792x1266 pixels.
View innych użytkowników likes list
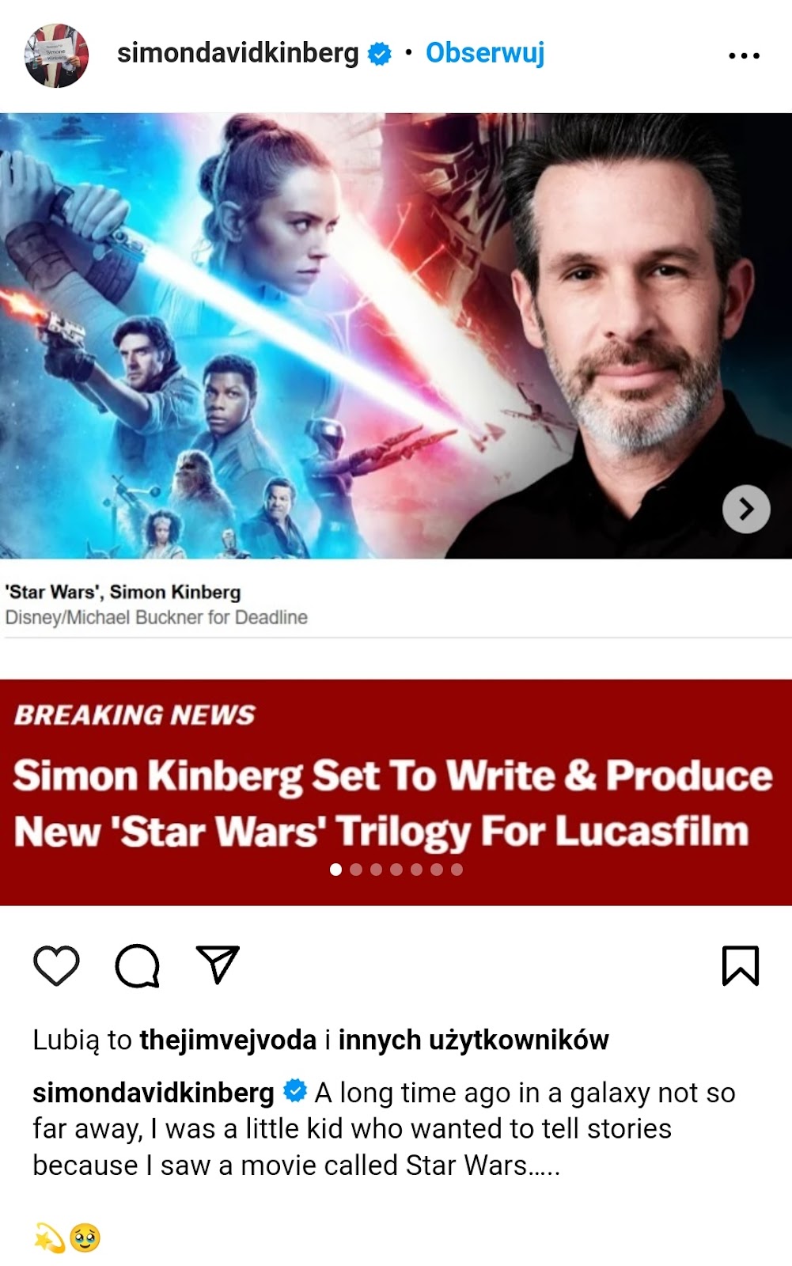pos(473,1040)
